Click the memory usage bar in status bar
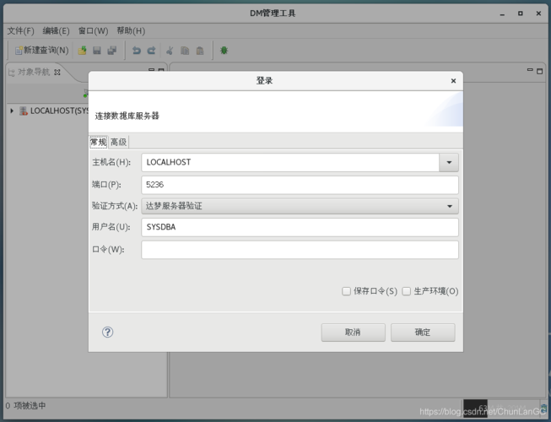551x422 pixels. pyautogui.click(x=500, y=408)
